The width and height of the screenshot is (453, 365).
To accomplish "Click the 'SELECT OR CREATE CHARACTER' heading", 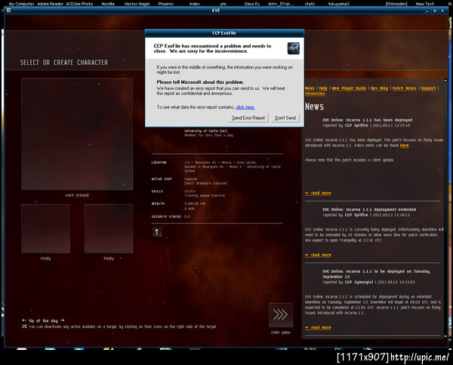I will pyautogui.click(x=64, y=63).
